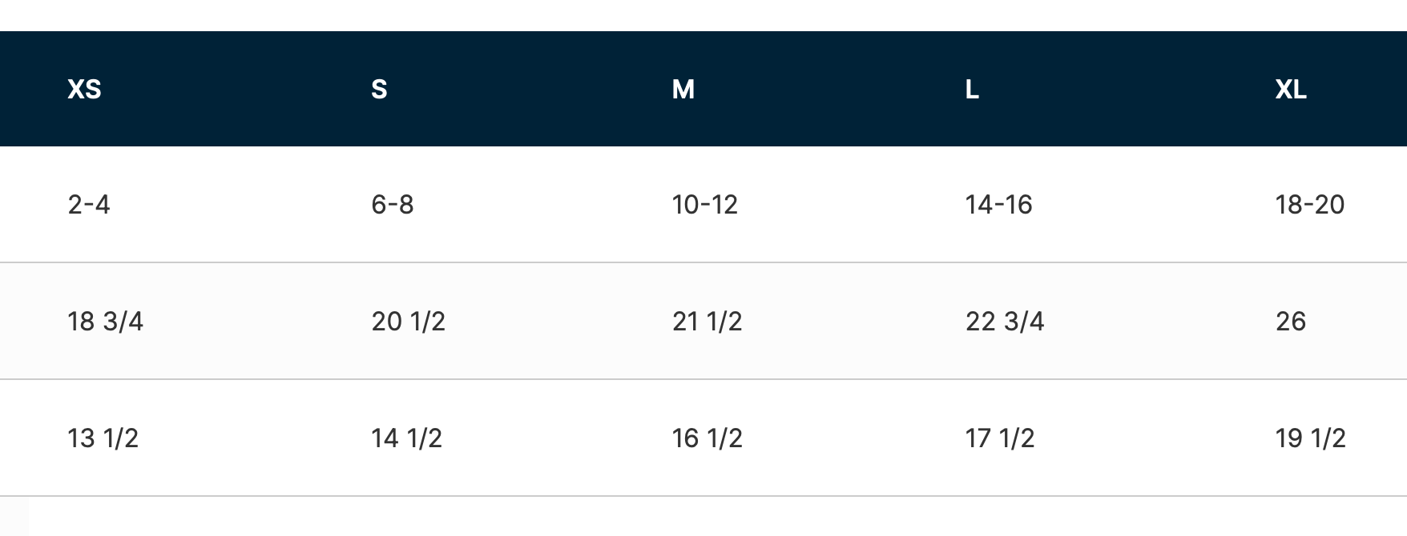Select the 18-20 cell under XL
The width and height of the screenshot is (1407, 536).
[x=1309, y=205]
